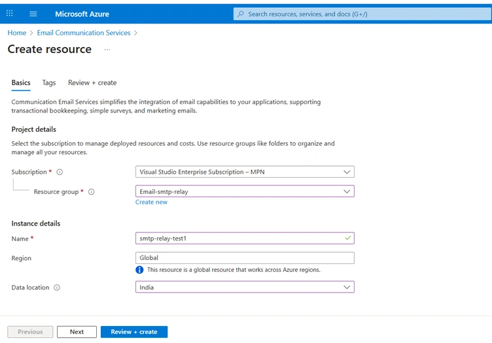Click the Next button
The height and width of the screenshot is (343, 492).
[77, 332]
